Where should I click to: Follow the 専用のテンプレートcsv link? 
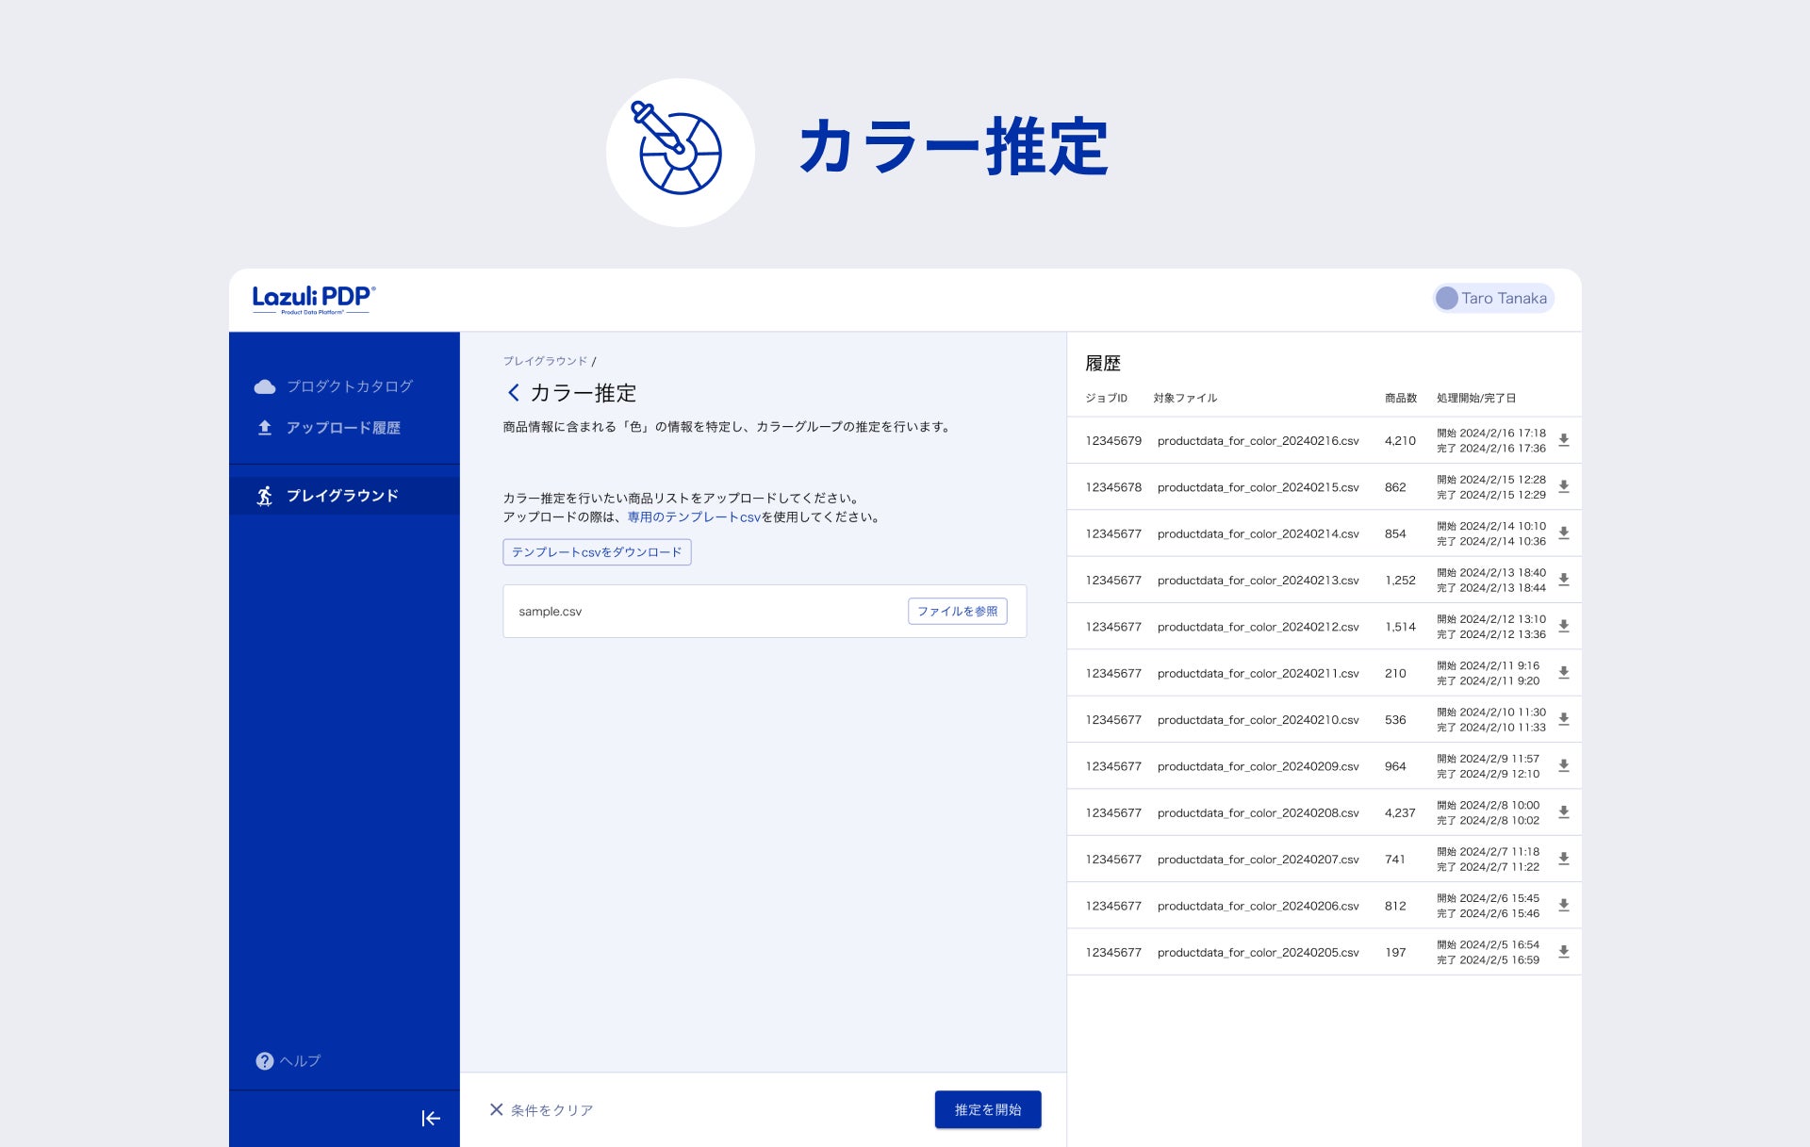coord(694,517)
